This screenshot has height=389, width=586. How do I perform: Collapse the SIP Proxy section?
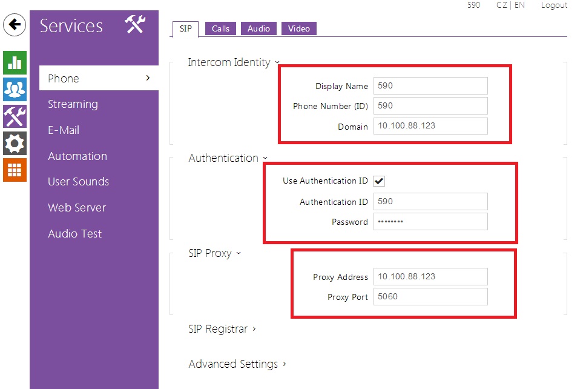(214, 253)
